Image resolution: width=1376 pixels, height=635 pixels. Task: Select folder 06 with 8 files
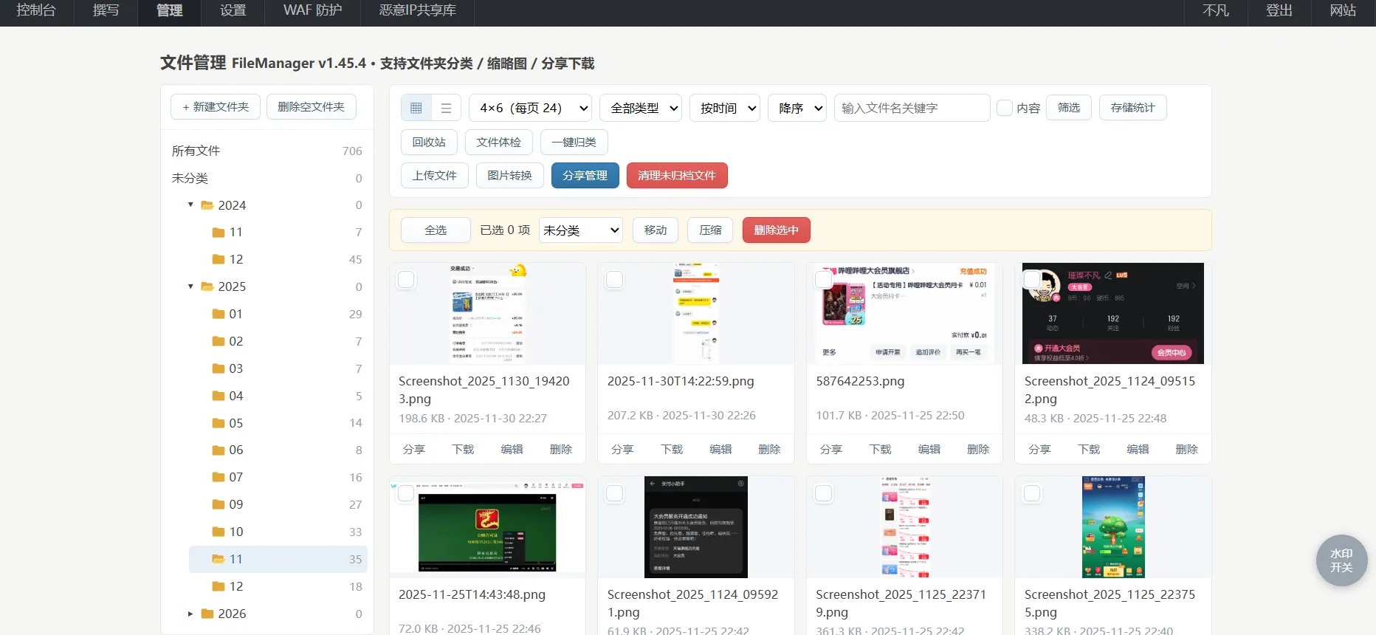point(278,450)
